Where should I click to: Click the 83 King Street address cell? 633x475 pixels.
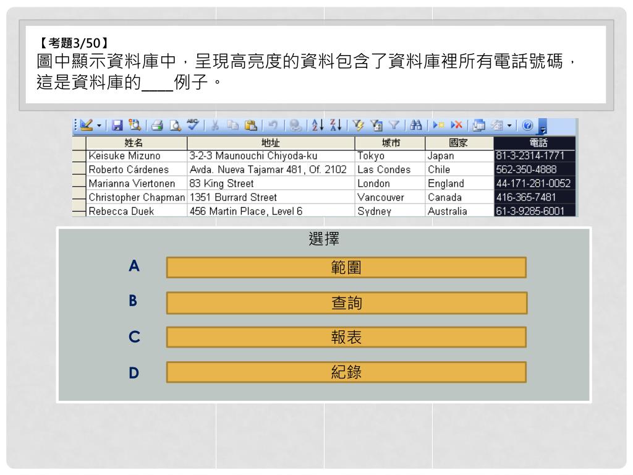coord(271,183)
